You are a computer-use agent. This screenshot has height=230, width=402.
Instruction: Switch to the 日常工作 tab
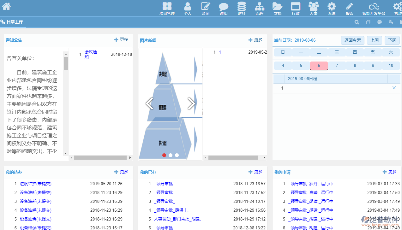(x=14, y=22)
